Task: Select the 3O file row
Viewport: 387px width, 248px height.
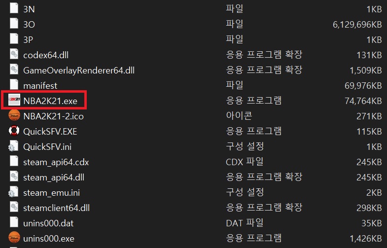Action: point(193,25)
